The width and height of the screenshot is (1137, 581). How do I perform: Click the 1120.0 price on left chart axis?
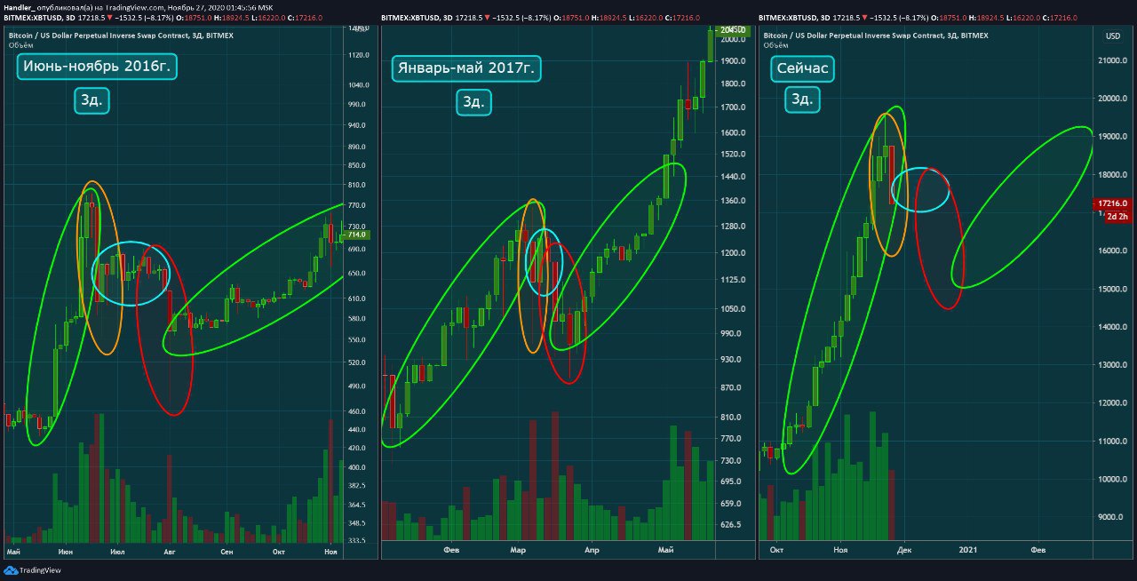pyautogui.click(x=359, y=55)
